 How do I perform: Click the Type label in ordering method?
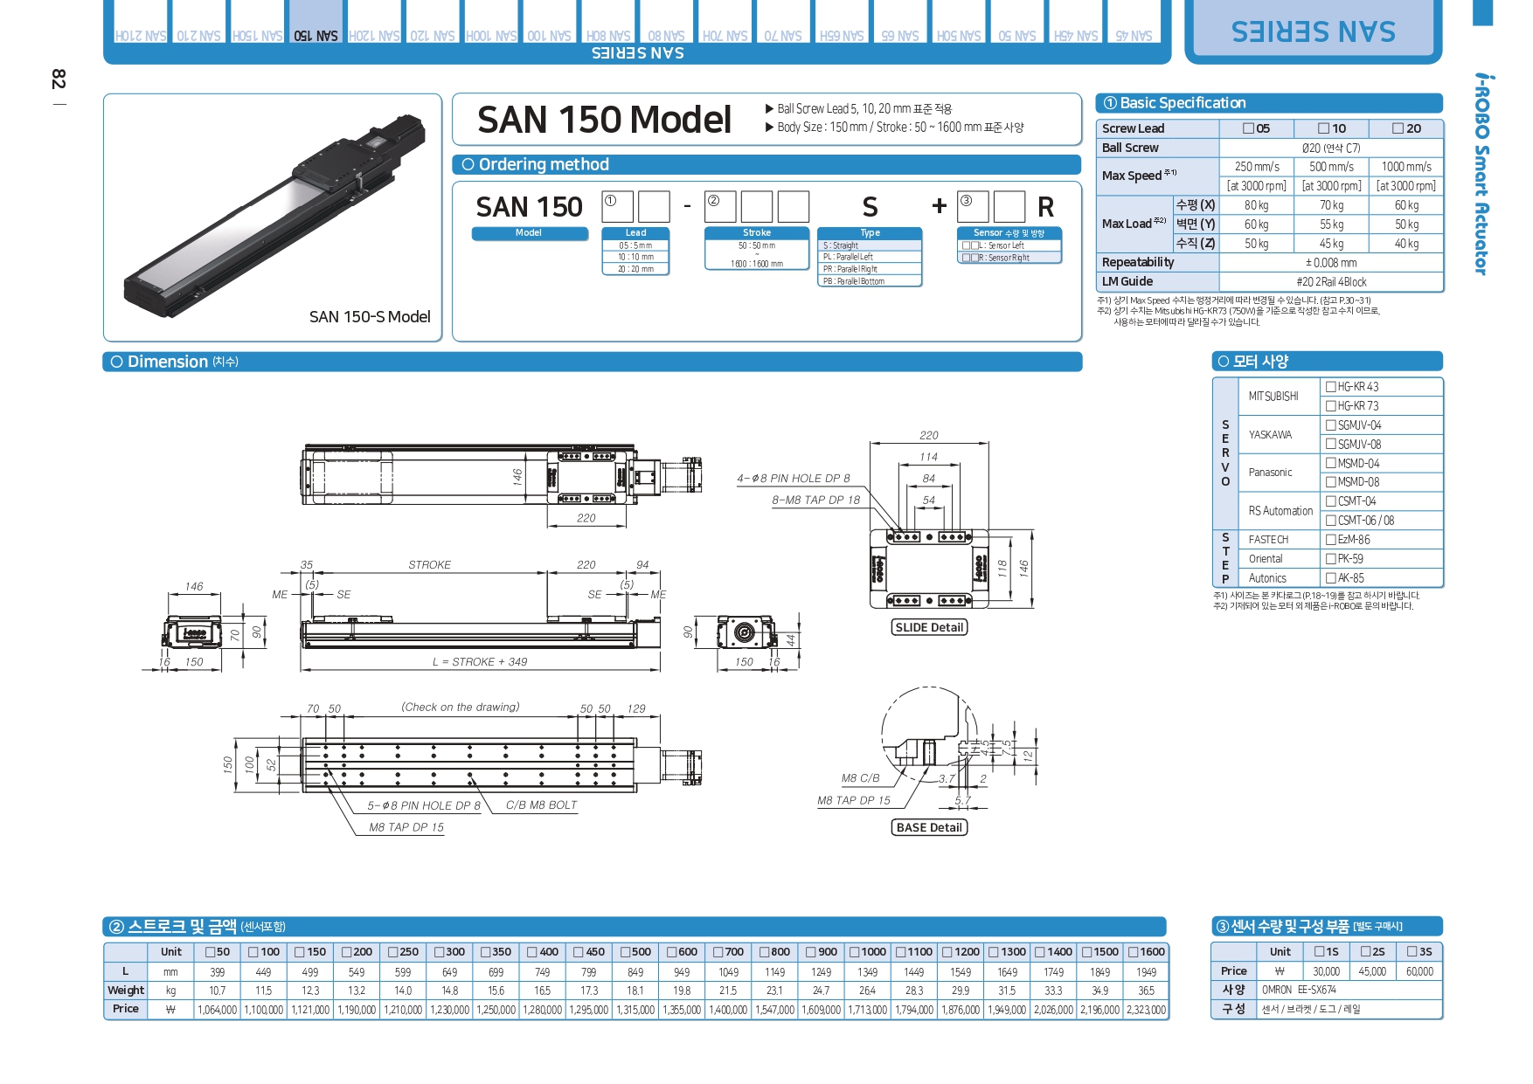point(871,233)
